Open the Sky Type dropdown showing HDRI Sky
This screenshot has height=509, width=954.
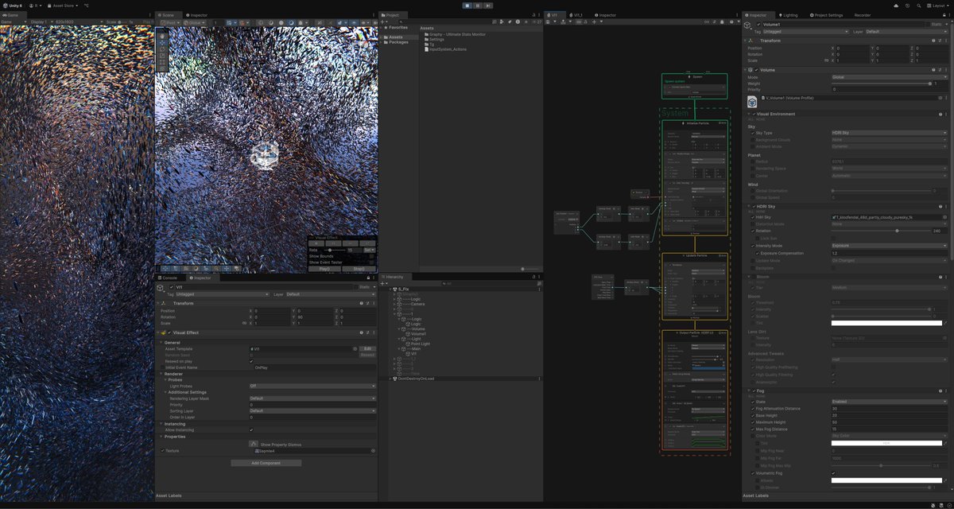889,133
